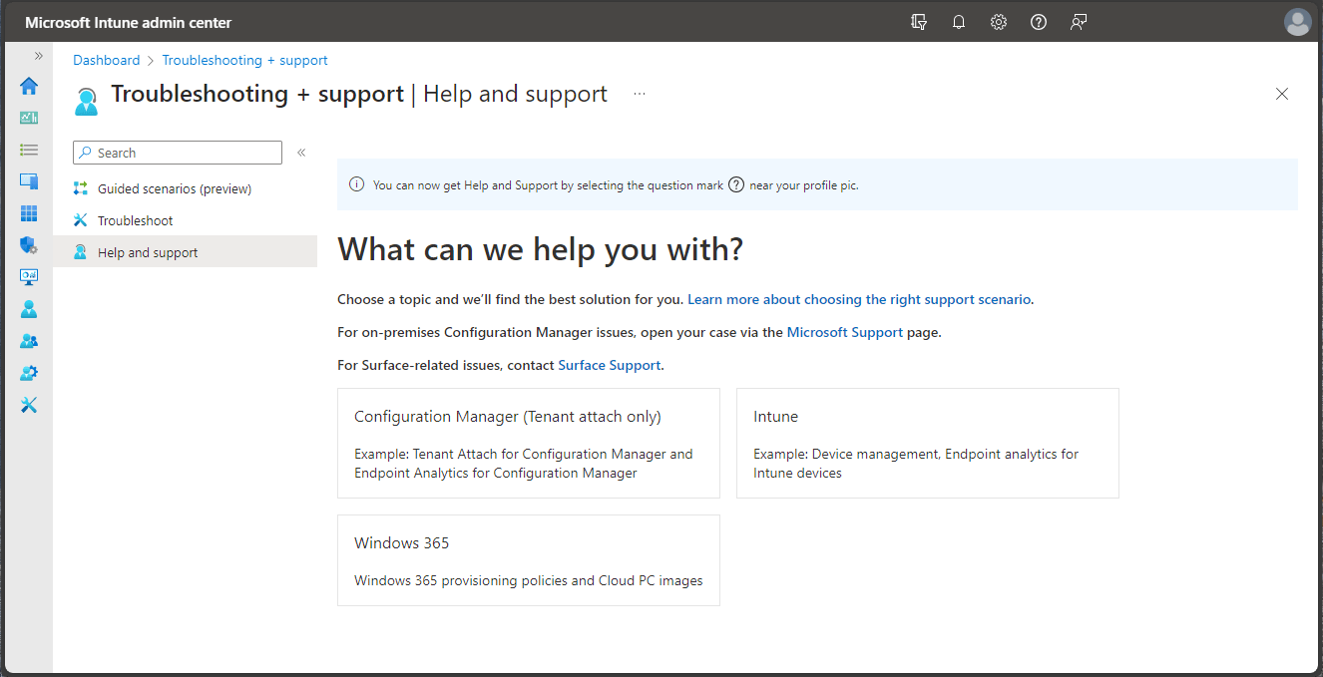The width and height of the screenshot is (1323, 677).
Task: Open the Dashboard chart icon
Action: [29, 117]
